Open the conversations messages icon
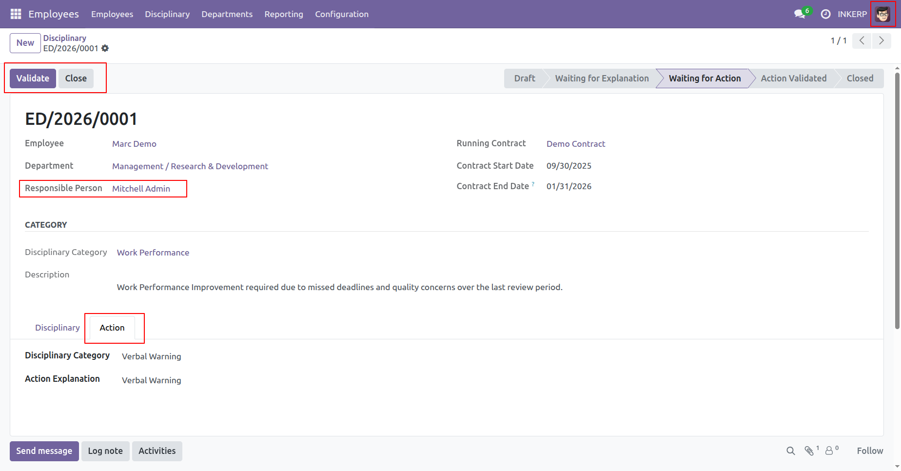 tap(800, 14)
